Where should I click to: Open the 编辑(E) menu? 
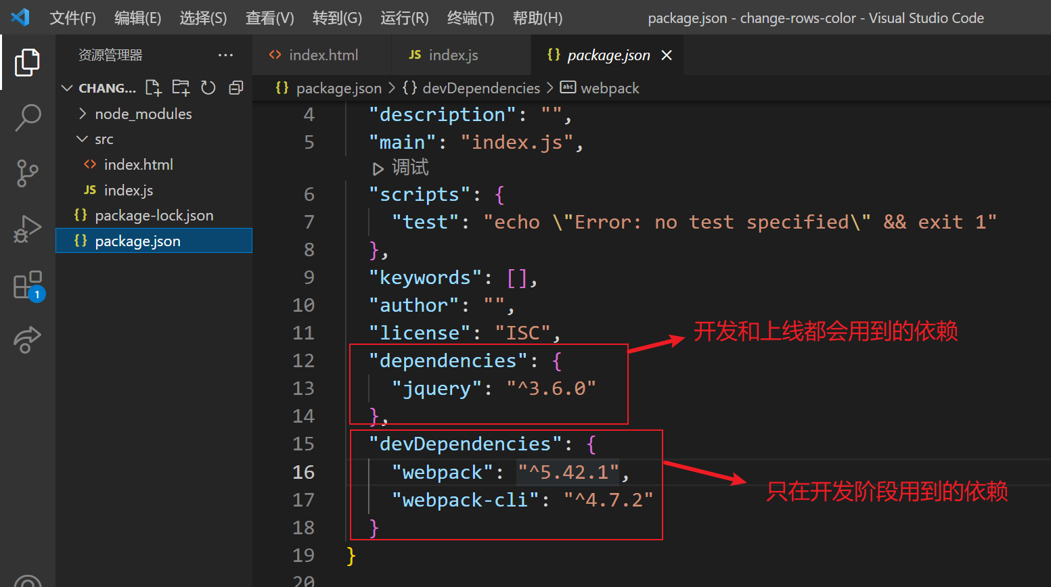138,18
